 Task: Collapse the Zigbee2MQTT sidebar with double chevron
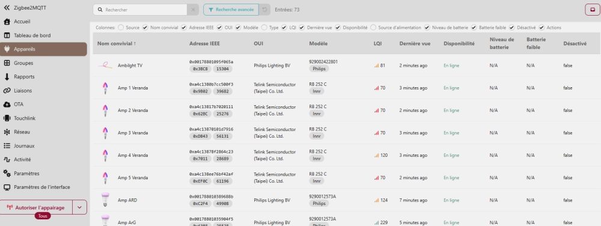7,7
